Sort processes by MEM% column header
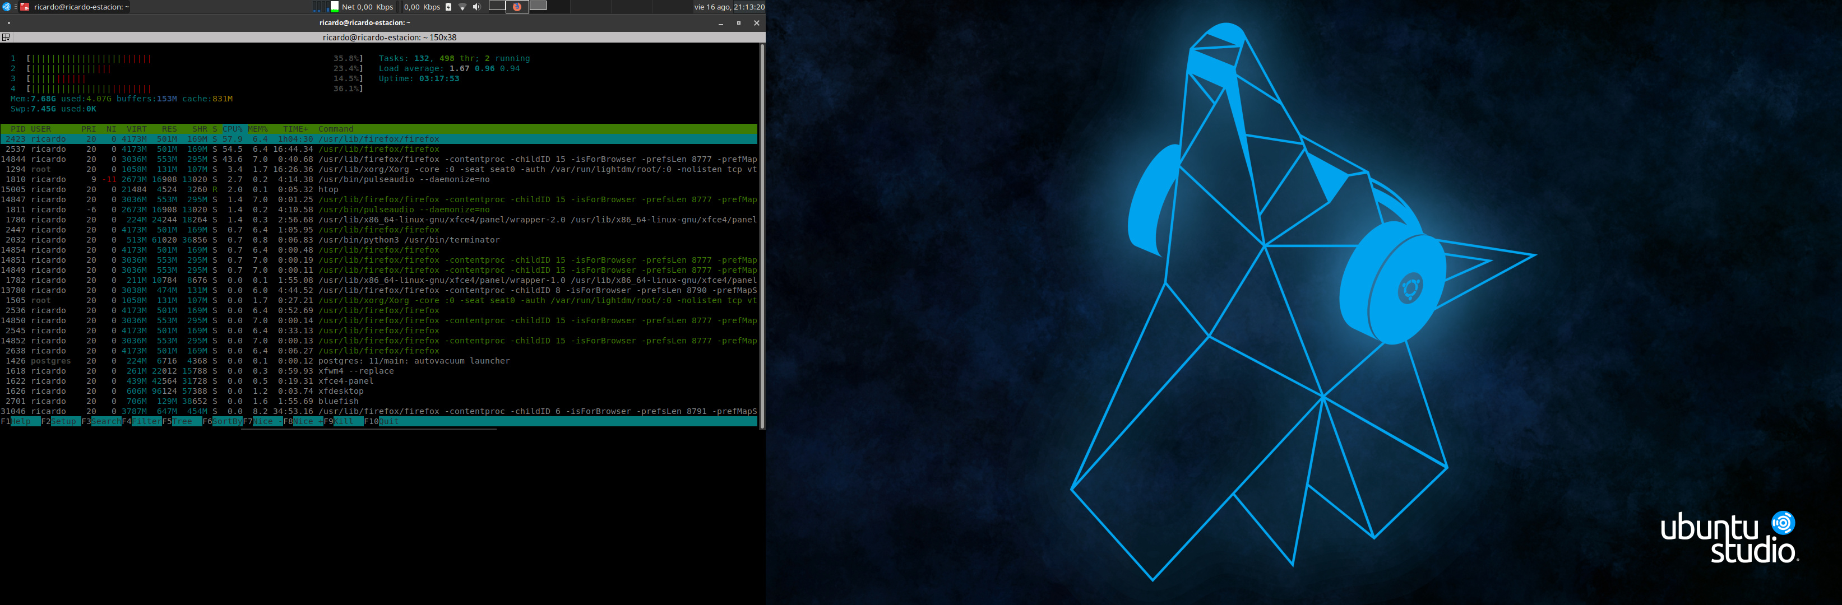The image size is (1842, 605). pos(257,129)
